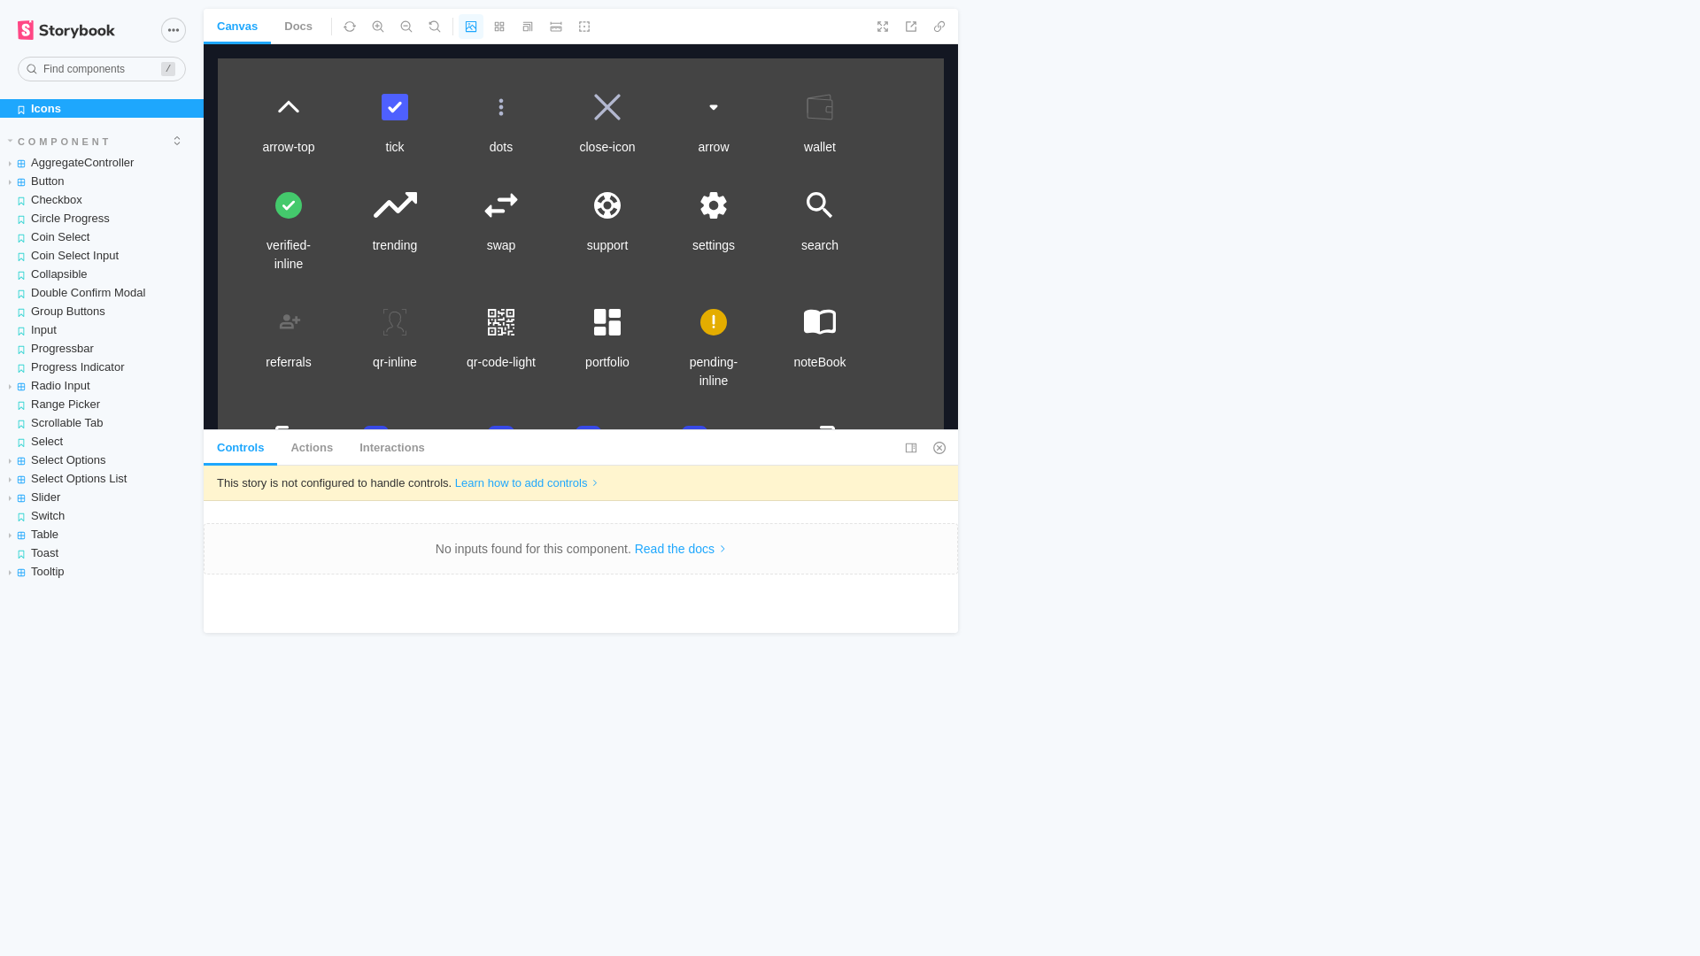Screen dimensions: 1700x956
Task: Expand the Radio Input component
Action: [x=102, y=386]
